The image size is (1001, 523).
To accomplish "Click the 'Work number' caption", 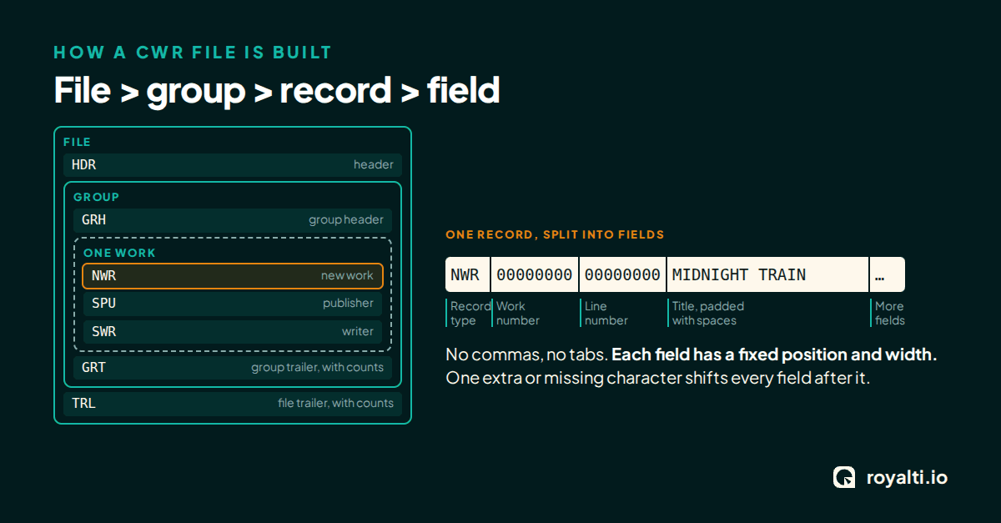I will pos(518,314).
